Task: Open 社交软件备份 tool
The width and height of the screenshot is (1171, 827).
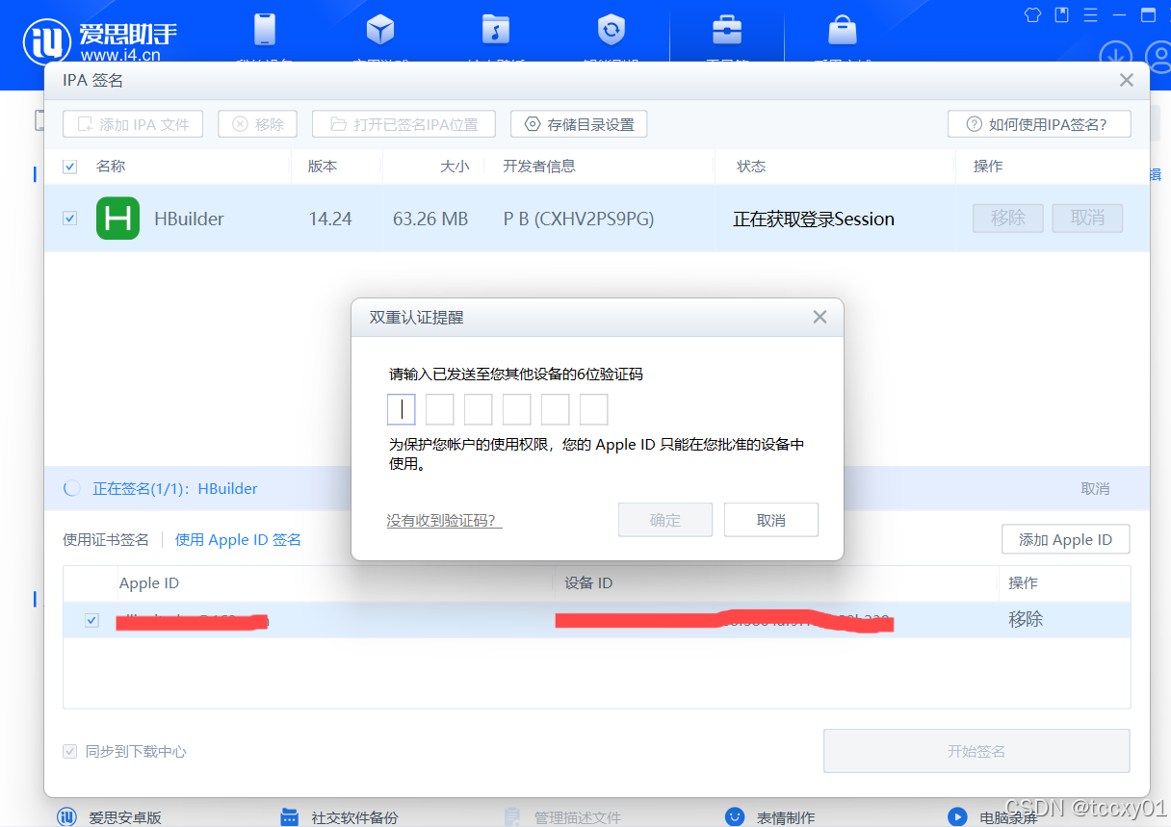Action: (x=339, y=817)
